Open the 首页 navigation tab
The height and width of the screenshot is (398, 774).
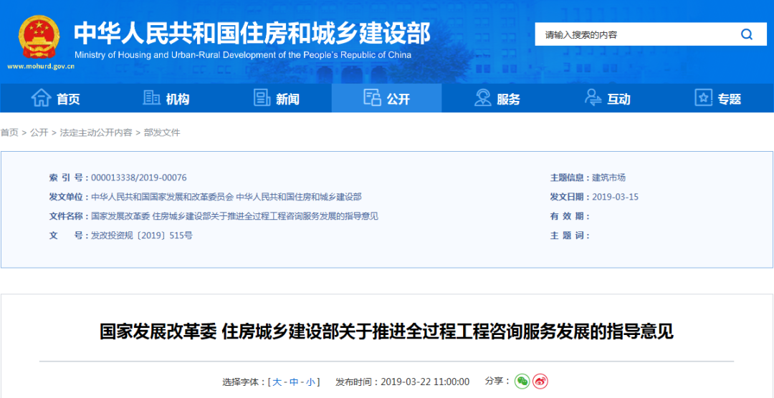click(x=55, y=98)
